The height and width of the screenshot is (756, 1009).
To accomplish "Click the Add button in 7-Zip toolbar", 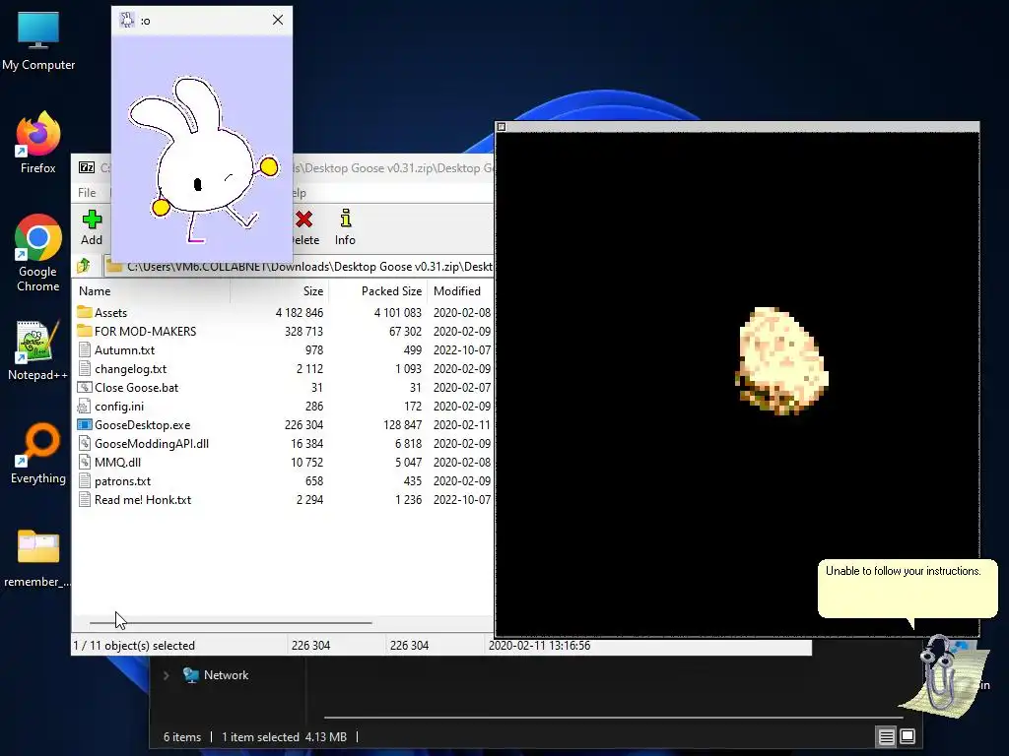I will 92,227.
